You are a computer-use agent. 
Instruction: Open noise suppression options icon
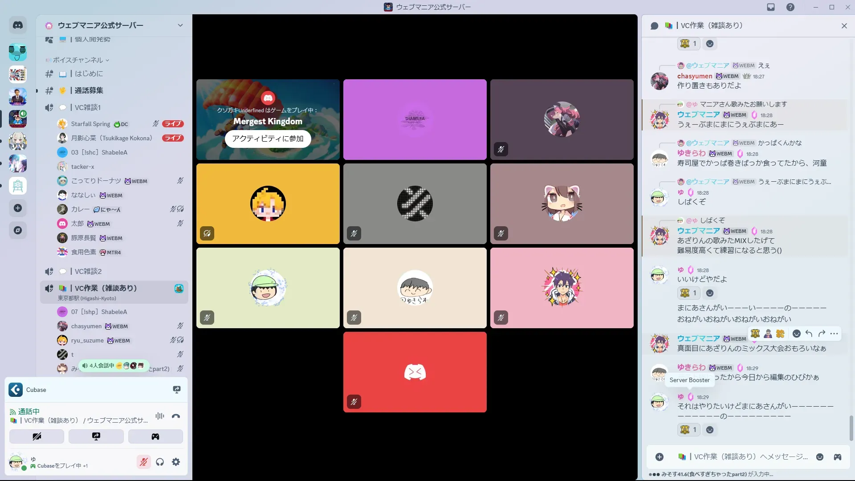click(x=159, y=416)
